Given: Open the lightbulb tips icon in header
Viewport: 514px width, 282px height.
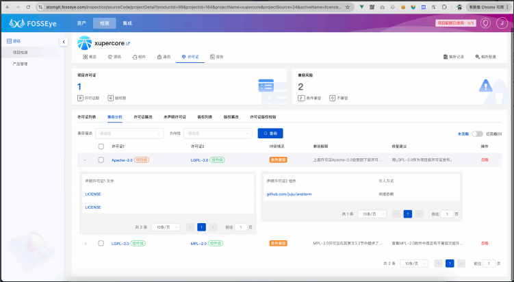Looking at the screenshot, I should [x=485, y=23].
